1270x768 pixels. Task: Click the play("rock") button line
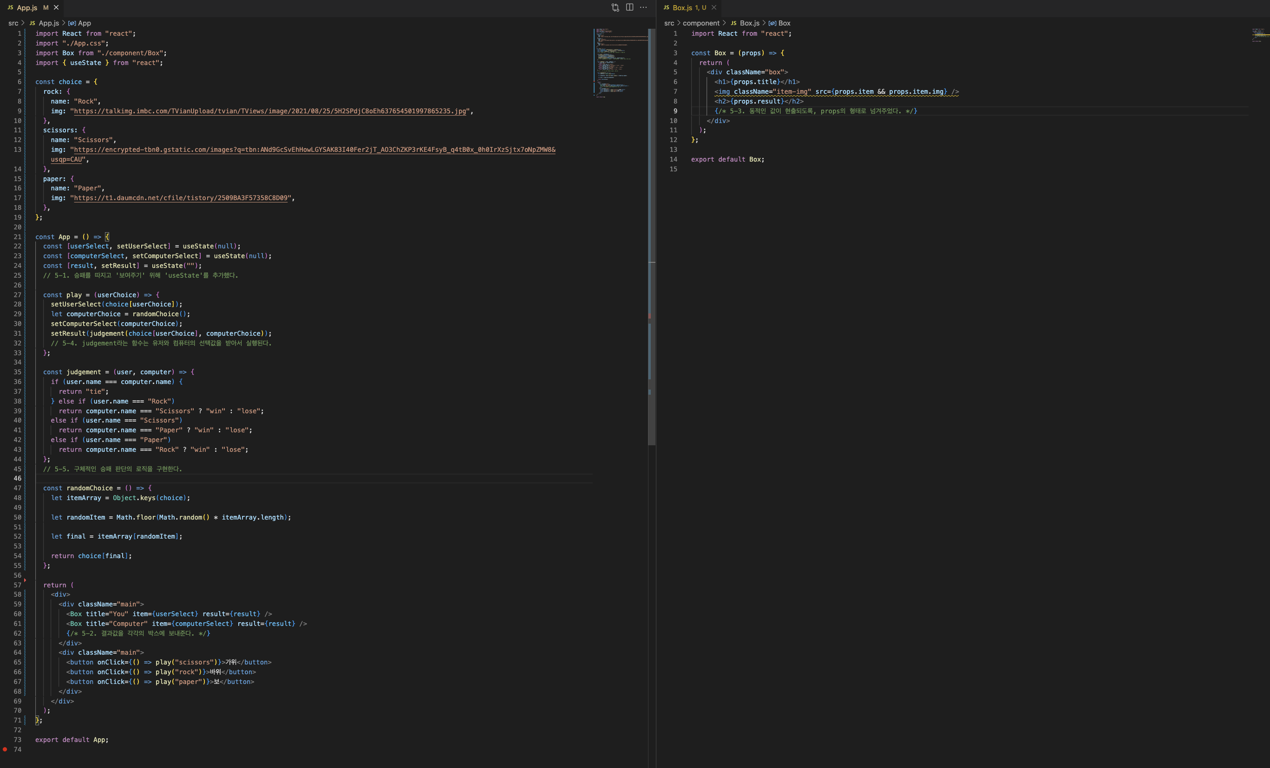click(161, 672)
